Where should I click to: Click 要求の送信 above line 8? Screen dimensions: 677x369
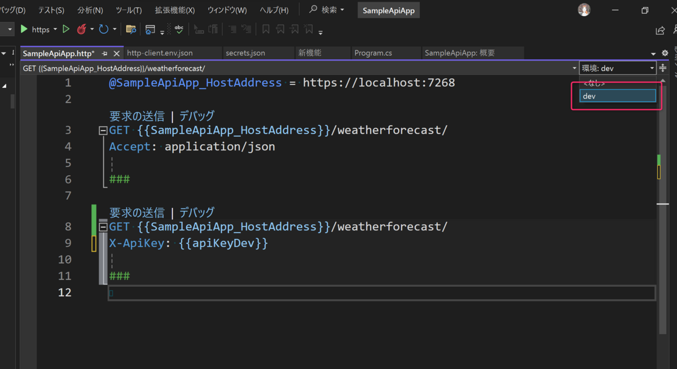click(137, 212)
